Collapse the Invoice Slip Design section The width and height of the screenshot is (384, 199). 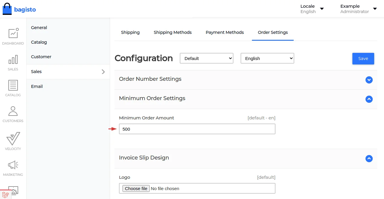coord(369,159)
